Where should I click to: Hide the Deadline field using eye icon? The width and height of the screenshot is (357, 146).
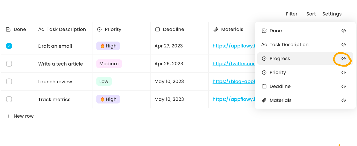[x=344, y=86]
